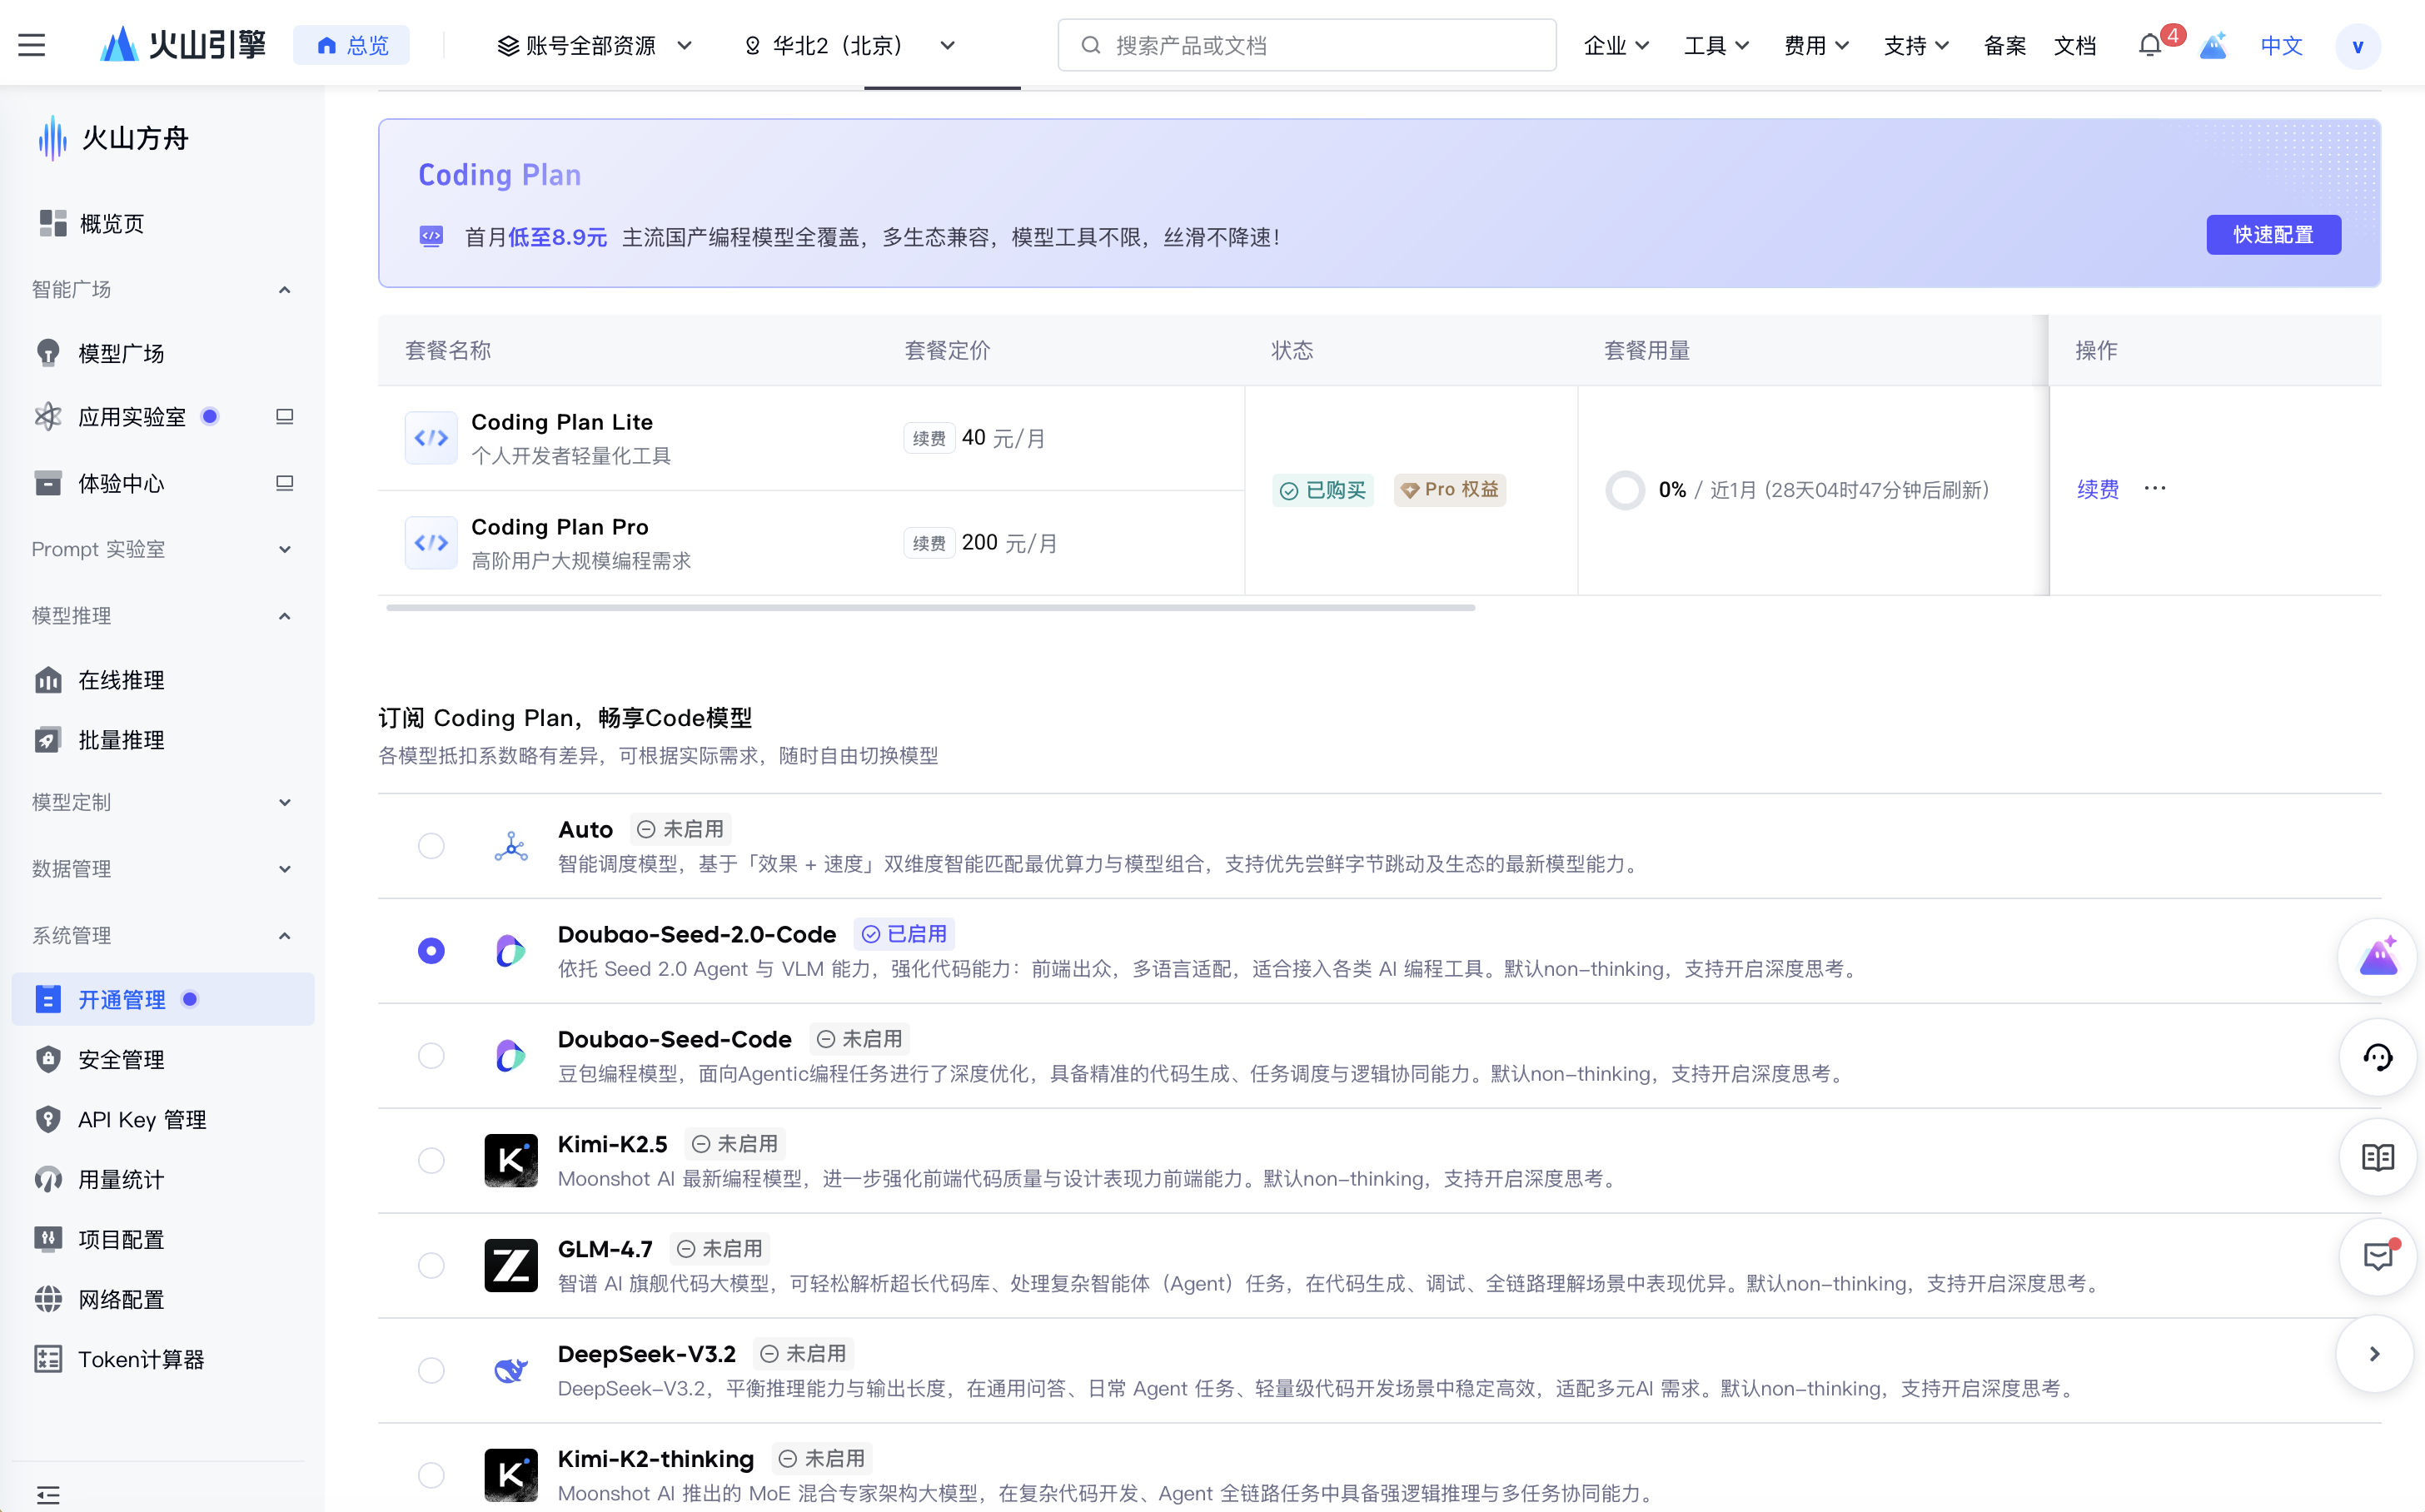Click the 搜索产品或文档 search field

[x=1306, y=46]
